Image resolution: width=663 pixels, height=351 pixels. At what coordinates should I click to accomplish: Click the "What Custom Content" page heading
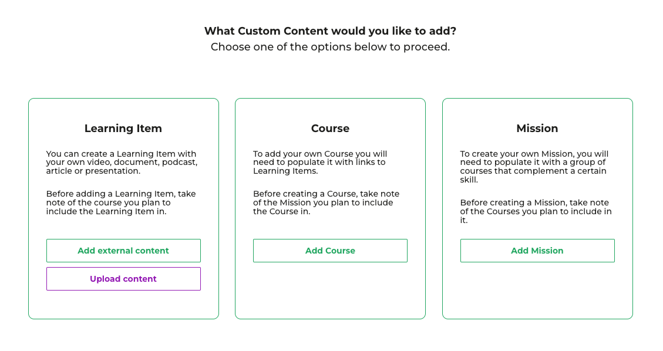coord(330,31)
